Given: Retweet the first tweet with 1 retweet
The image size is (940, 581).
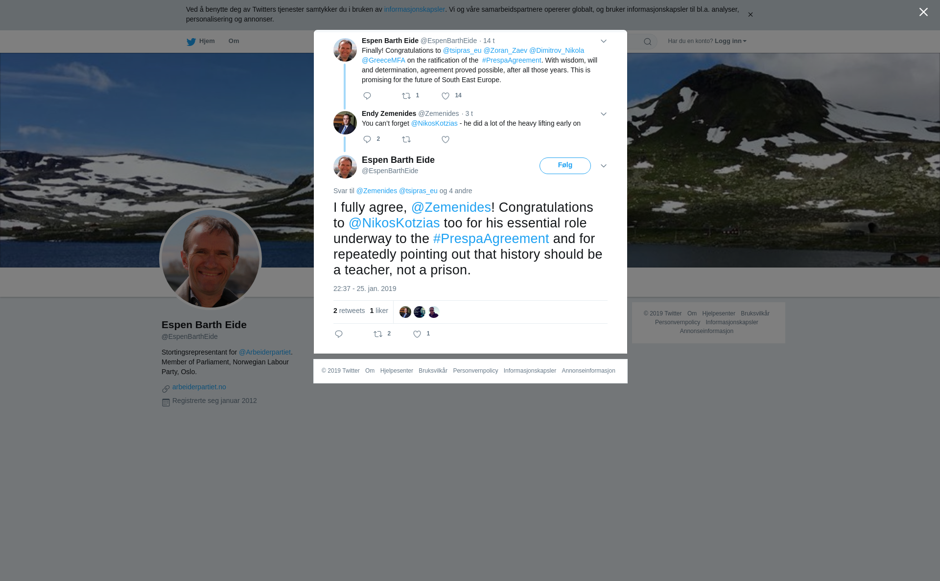Looking at the screenshot, I should point(406,96).
